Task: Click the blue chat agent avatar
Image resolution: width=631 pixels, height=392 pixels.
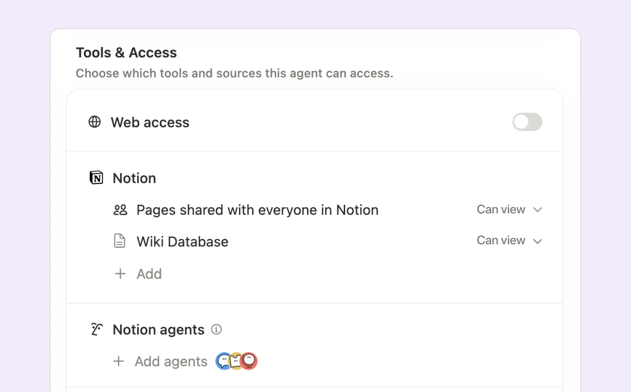Action: click(223, 361)
